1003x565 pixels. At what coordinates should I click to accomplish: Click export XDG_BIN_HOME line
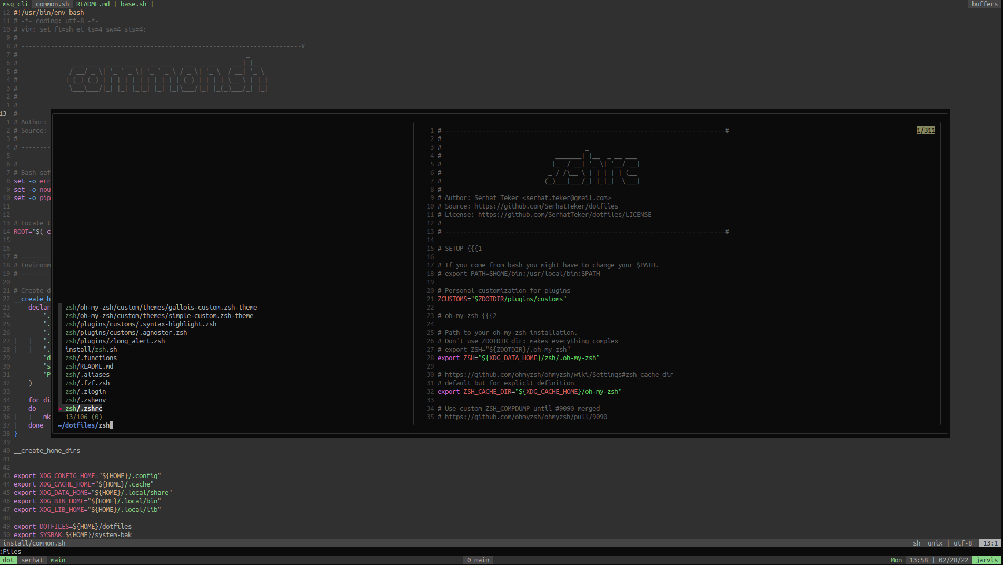click(87, 501)
